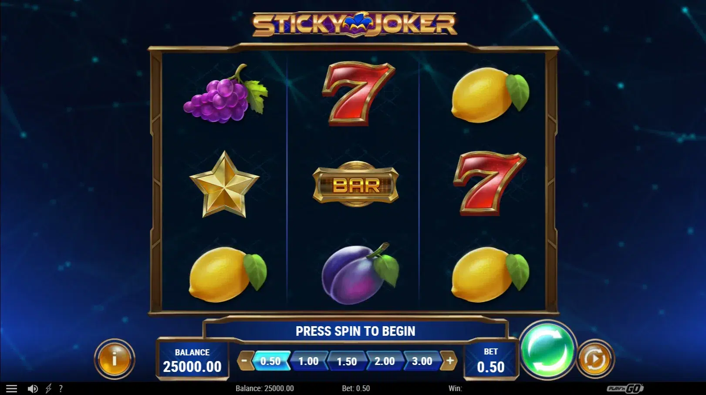Select the 2.00 bet option
The image size is (706, 395).
point(385,361)
